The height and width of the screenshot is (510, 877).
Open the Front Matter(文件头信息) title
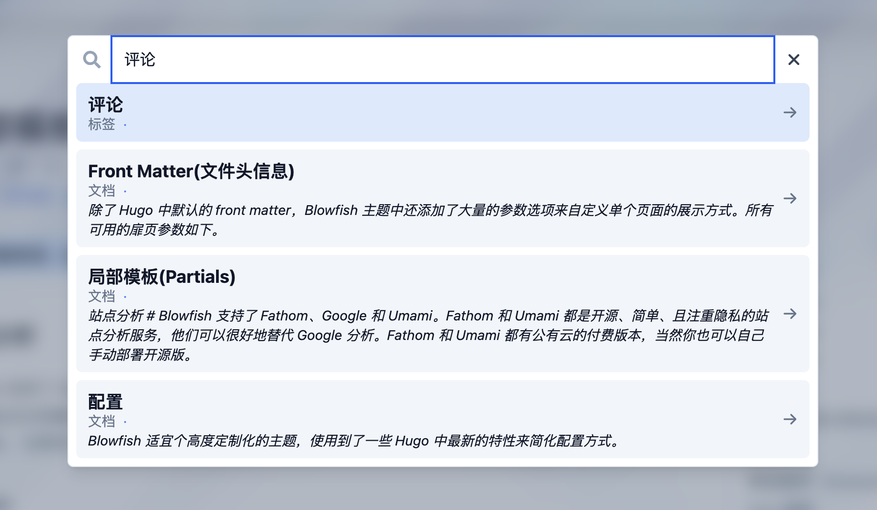191,171
